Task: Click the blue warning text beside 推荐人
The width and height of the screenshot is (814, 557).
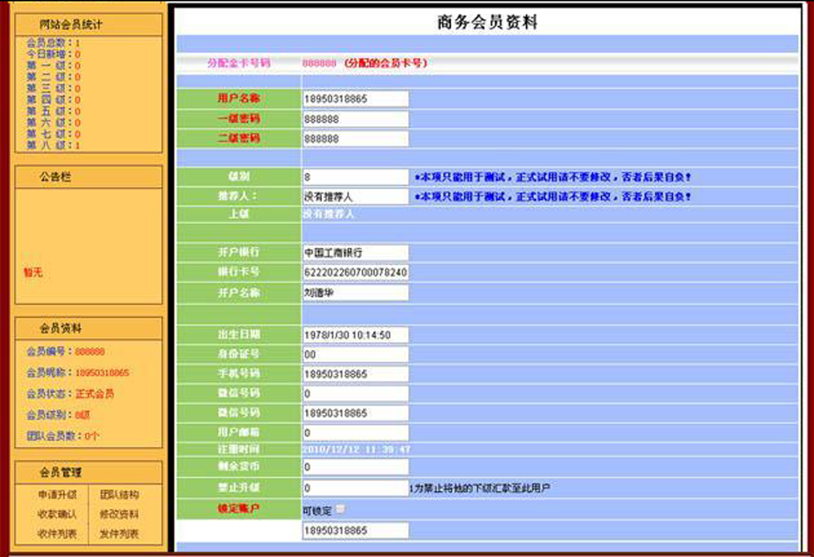Action: tap(553, 197)
